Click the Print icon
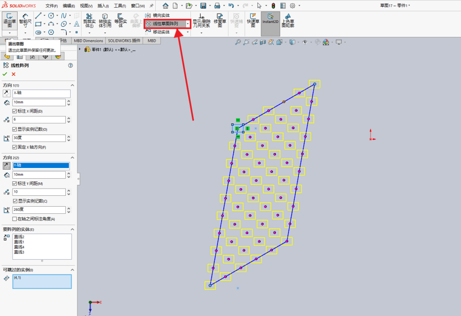This screenshot has height=316, width=461. (217, 5)
